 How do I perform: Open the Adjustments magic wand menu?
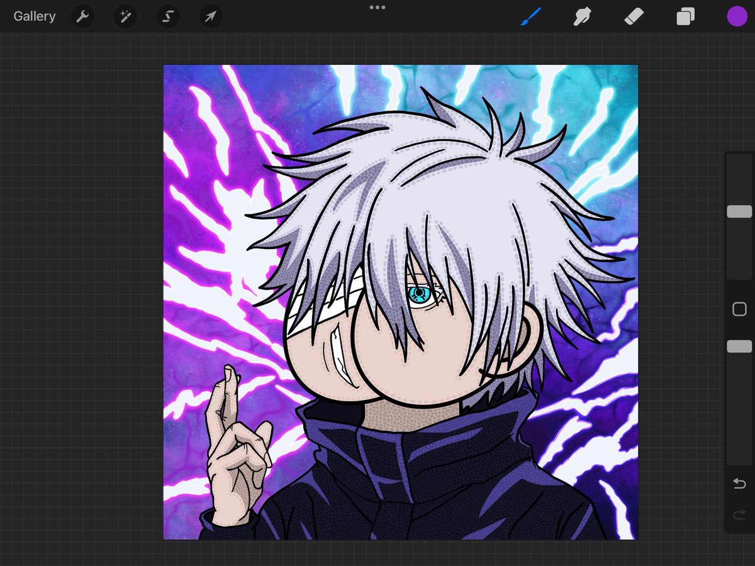(125, 16)
